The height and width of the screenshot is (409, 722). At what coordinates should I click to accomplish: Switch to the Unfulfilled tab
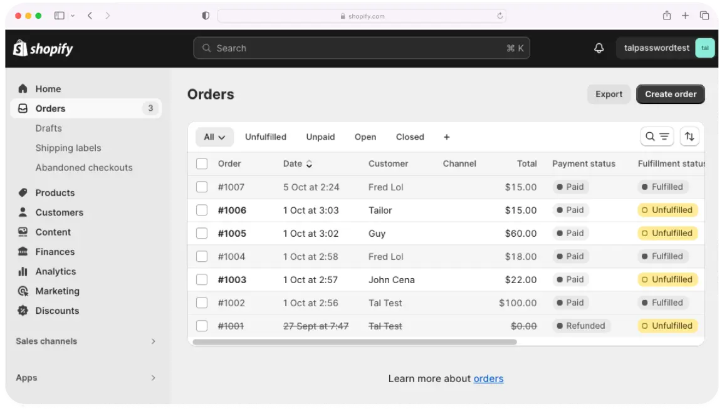click(266, 137)
